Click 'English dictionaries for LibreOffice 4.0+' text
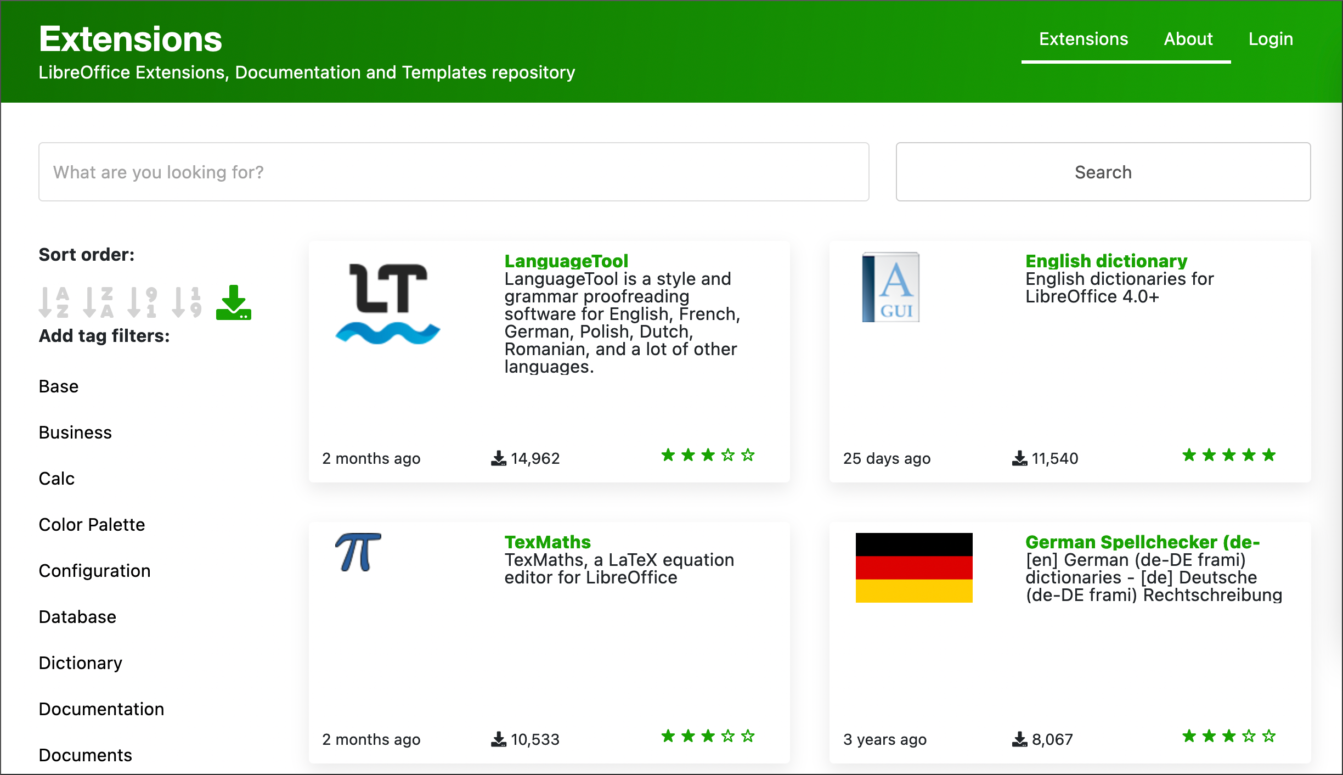 click(1120, 288)
